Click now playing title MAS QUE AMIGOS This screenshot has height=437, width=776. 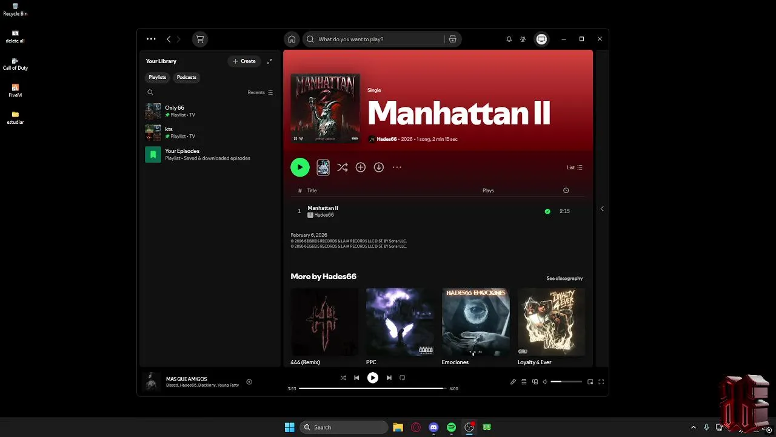[187, 379]
